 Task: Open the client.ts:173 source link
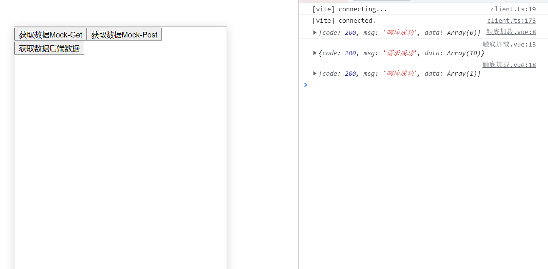pos(511,20)
